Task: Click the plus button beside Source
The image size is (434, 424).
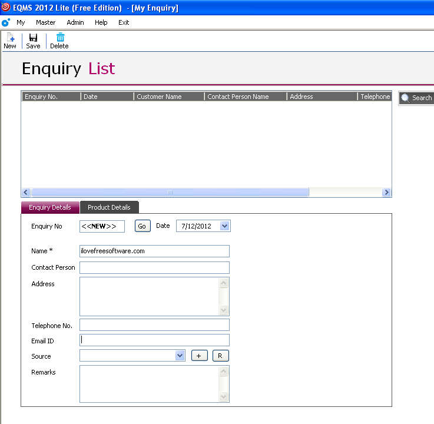Action: pos(199,356)
